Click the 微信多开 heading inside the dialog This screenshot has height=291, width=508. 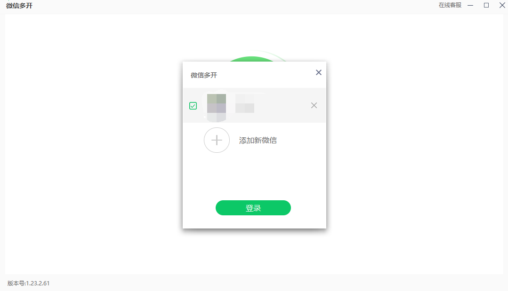(x=204, y=75)
